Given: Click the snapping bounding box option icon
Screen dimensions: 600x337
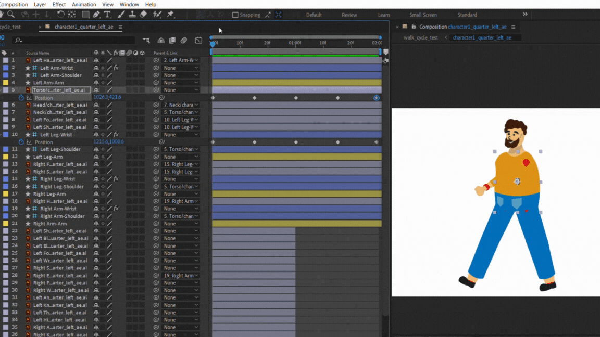Looking at the screenshot, I should (x=279, y=15).
